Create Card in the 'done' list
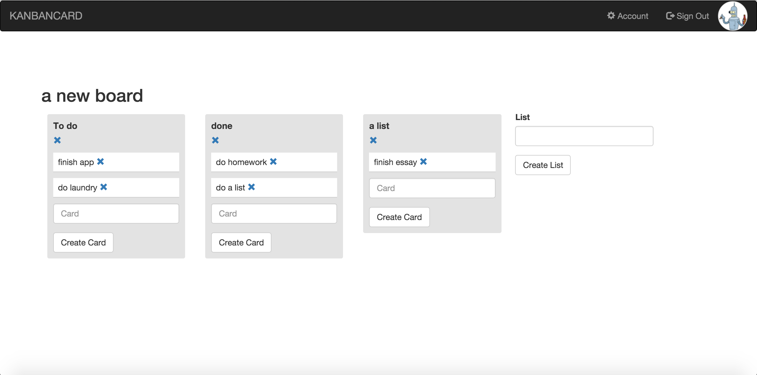This screenshot has width=757, height=375. (x=241, y=243)
